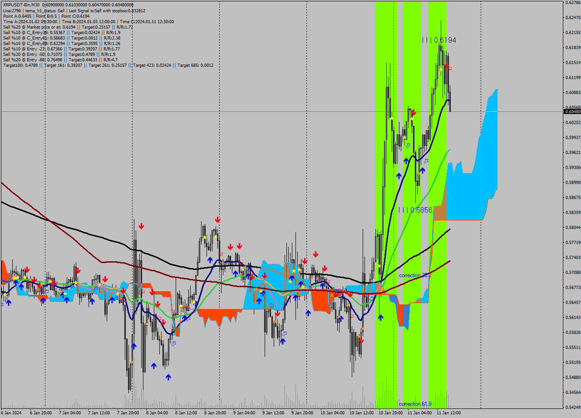Screen dimensions: 581x418
Task: Click the correction 61.8 label at bottom
Action: coord(415,404)
